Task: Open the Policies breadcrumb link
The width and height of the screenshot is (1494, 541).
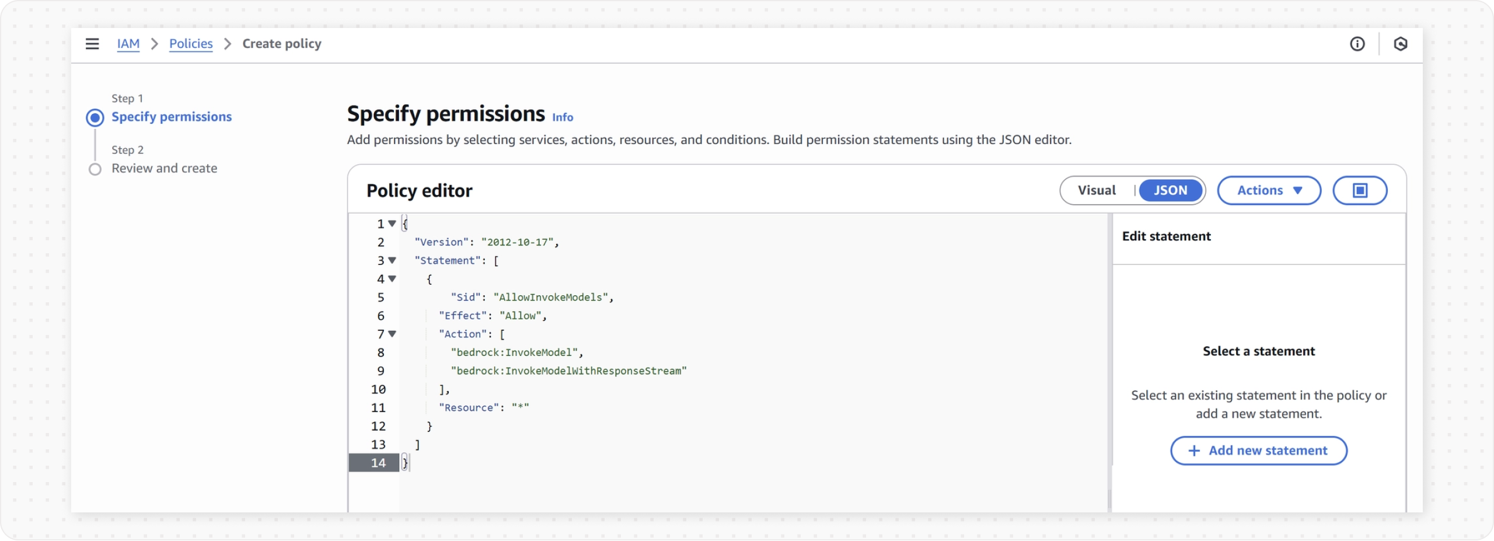Action: [191, 44]
